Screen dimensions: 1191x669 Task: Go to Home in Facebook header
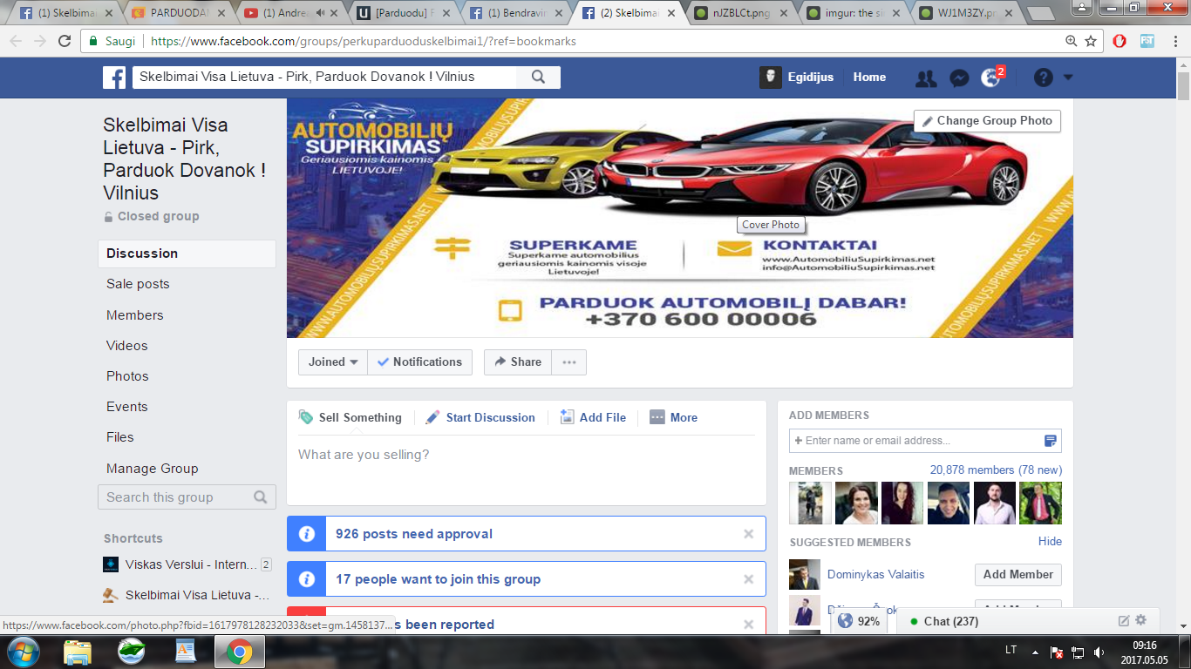click(869, 78)
